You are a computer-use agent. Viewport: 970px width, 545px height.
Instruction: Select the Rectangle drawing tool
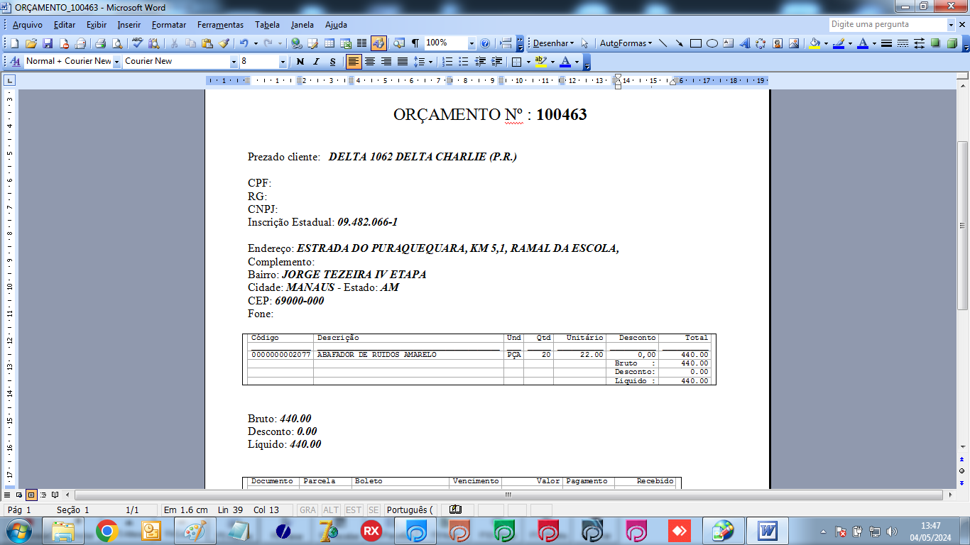pyautogui.click(x=696, y=43)
